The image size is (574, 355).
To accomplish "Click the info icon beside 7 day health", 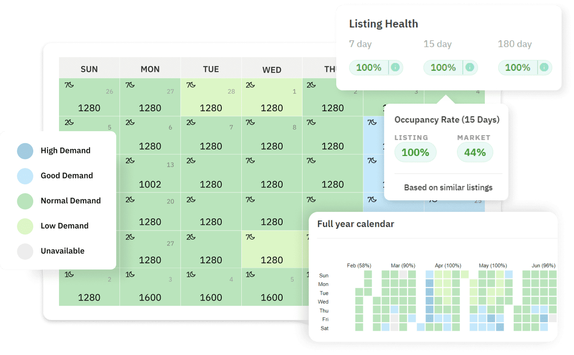I will 395,68.
